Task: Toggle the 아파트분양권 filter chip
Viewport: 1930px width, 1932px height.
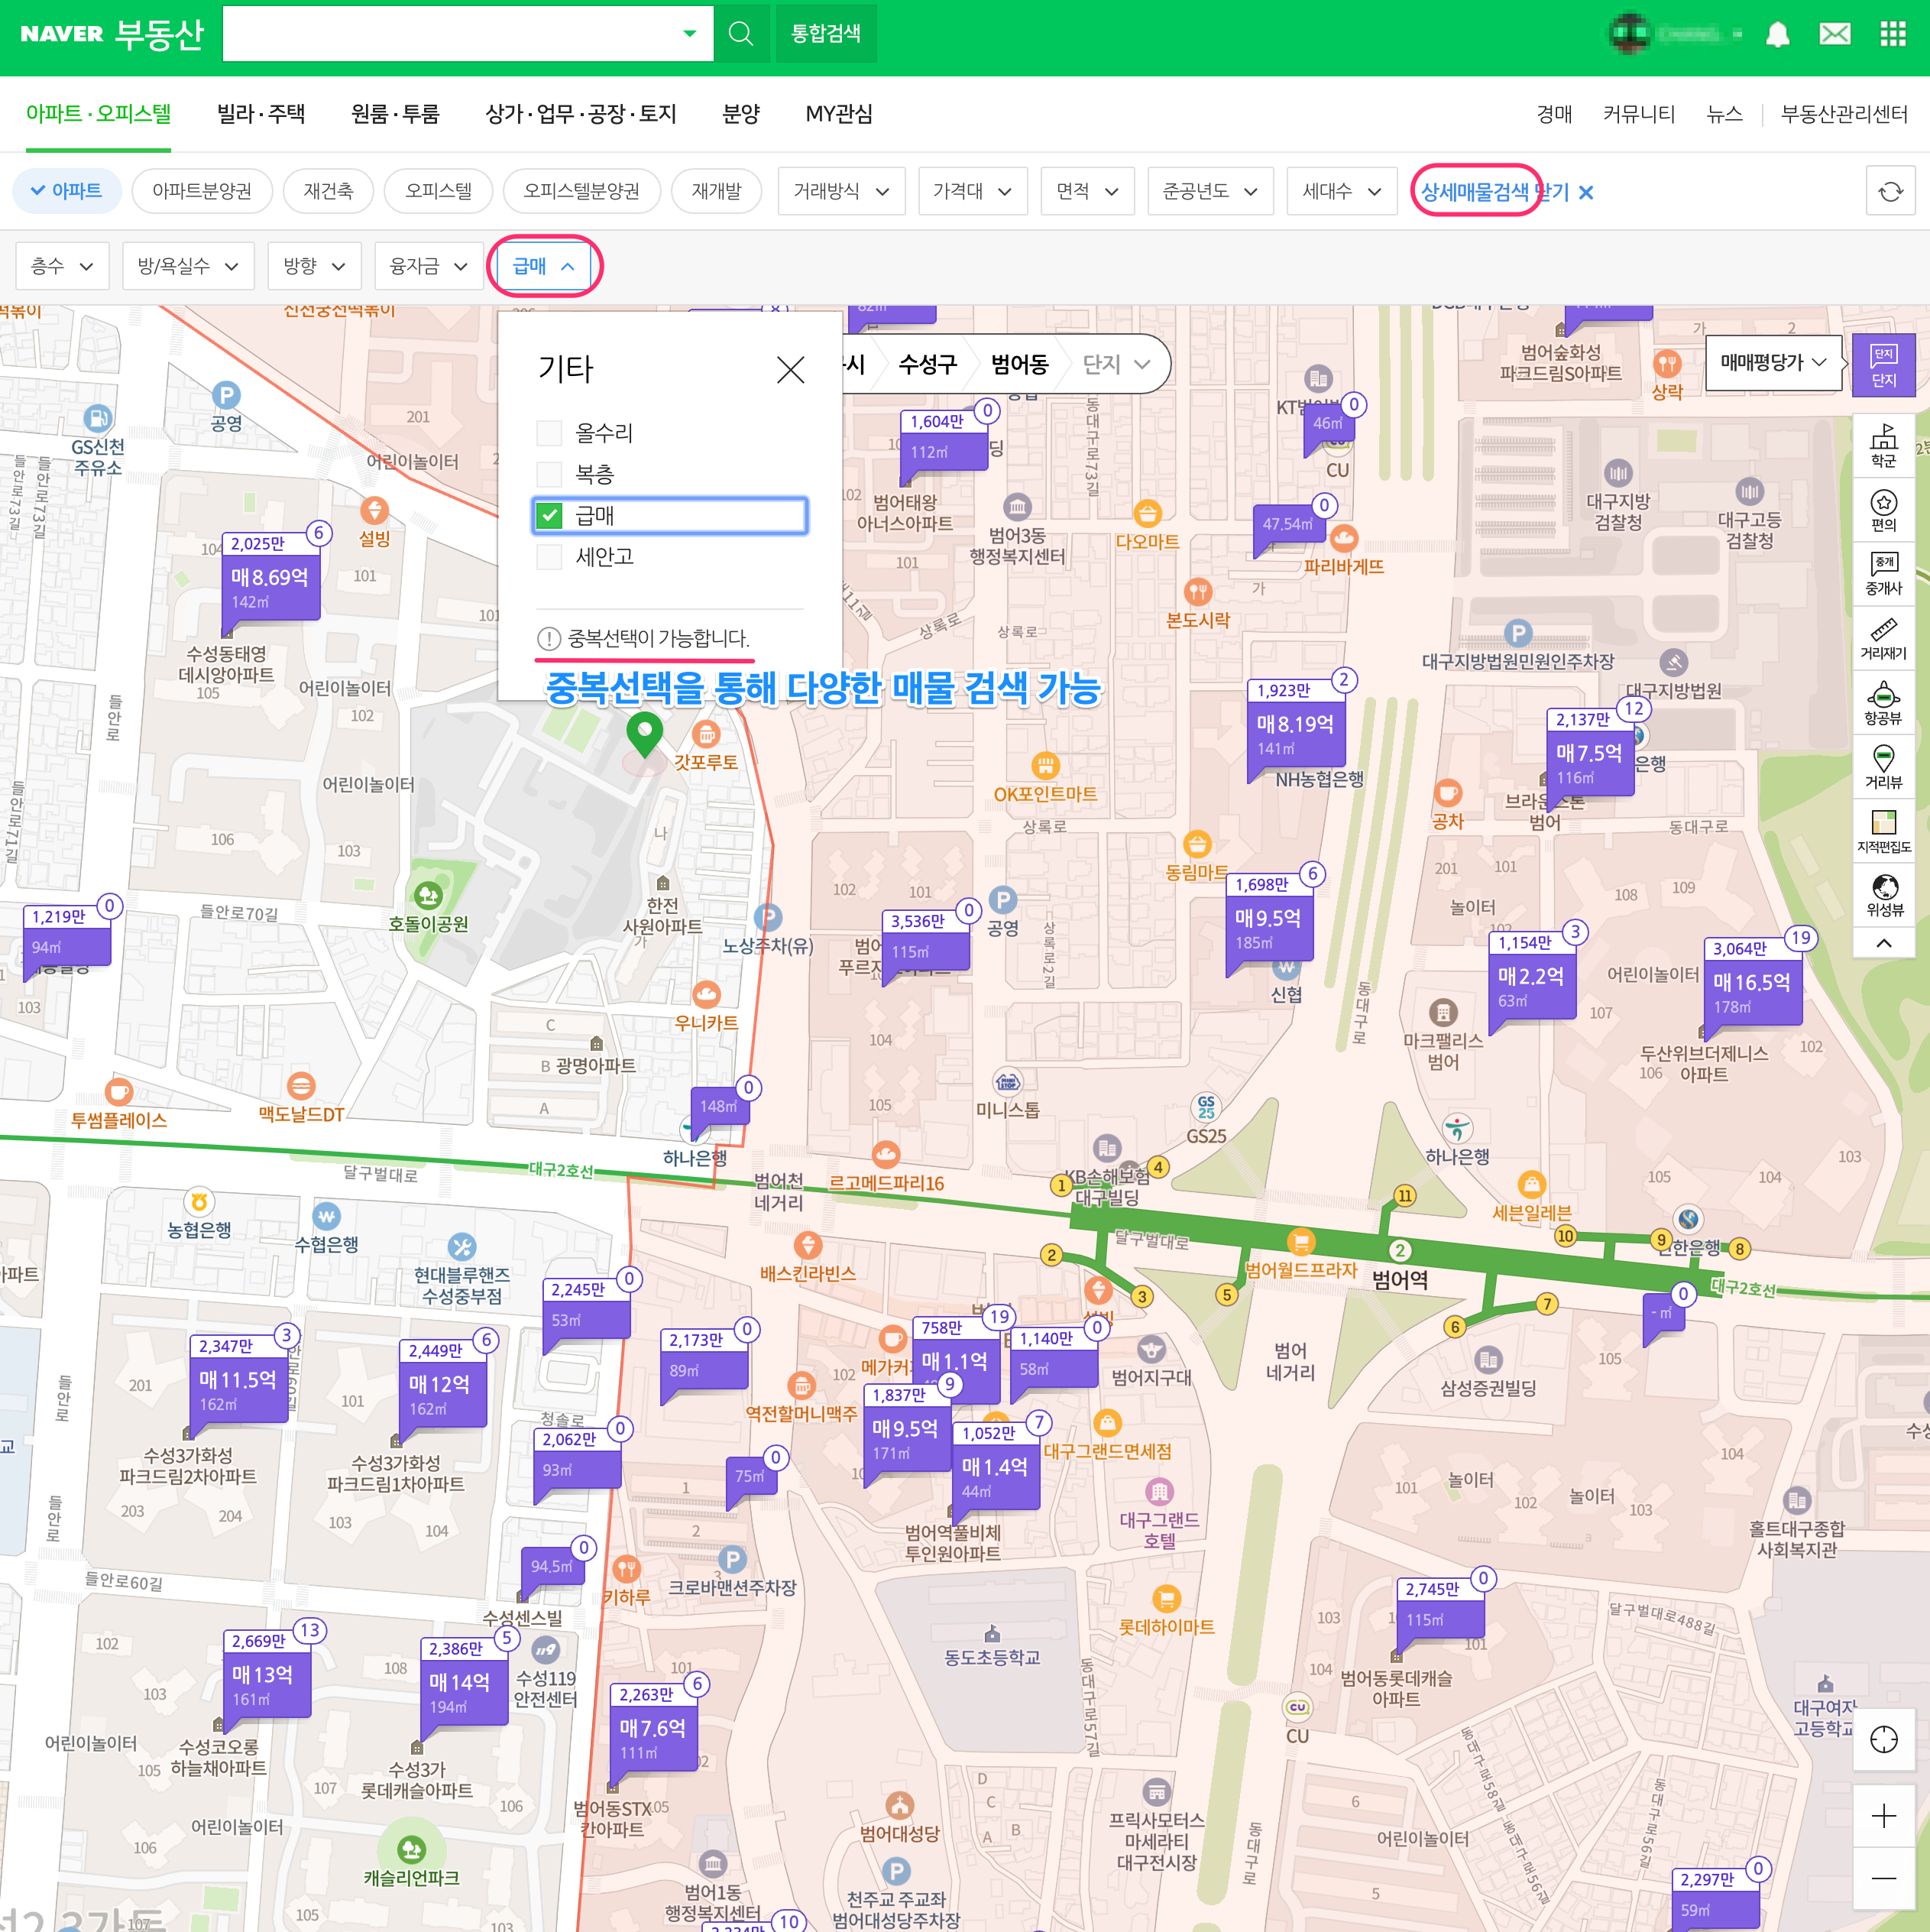Action: click(202, 191)
